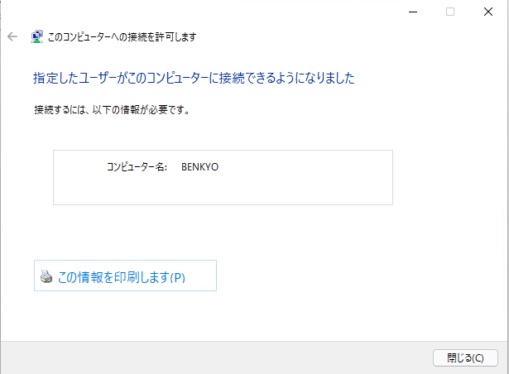This screenshot has height=374, width=509.
Task: Click the network computers wizard icon
Action: (x=36, y=36)
